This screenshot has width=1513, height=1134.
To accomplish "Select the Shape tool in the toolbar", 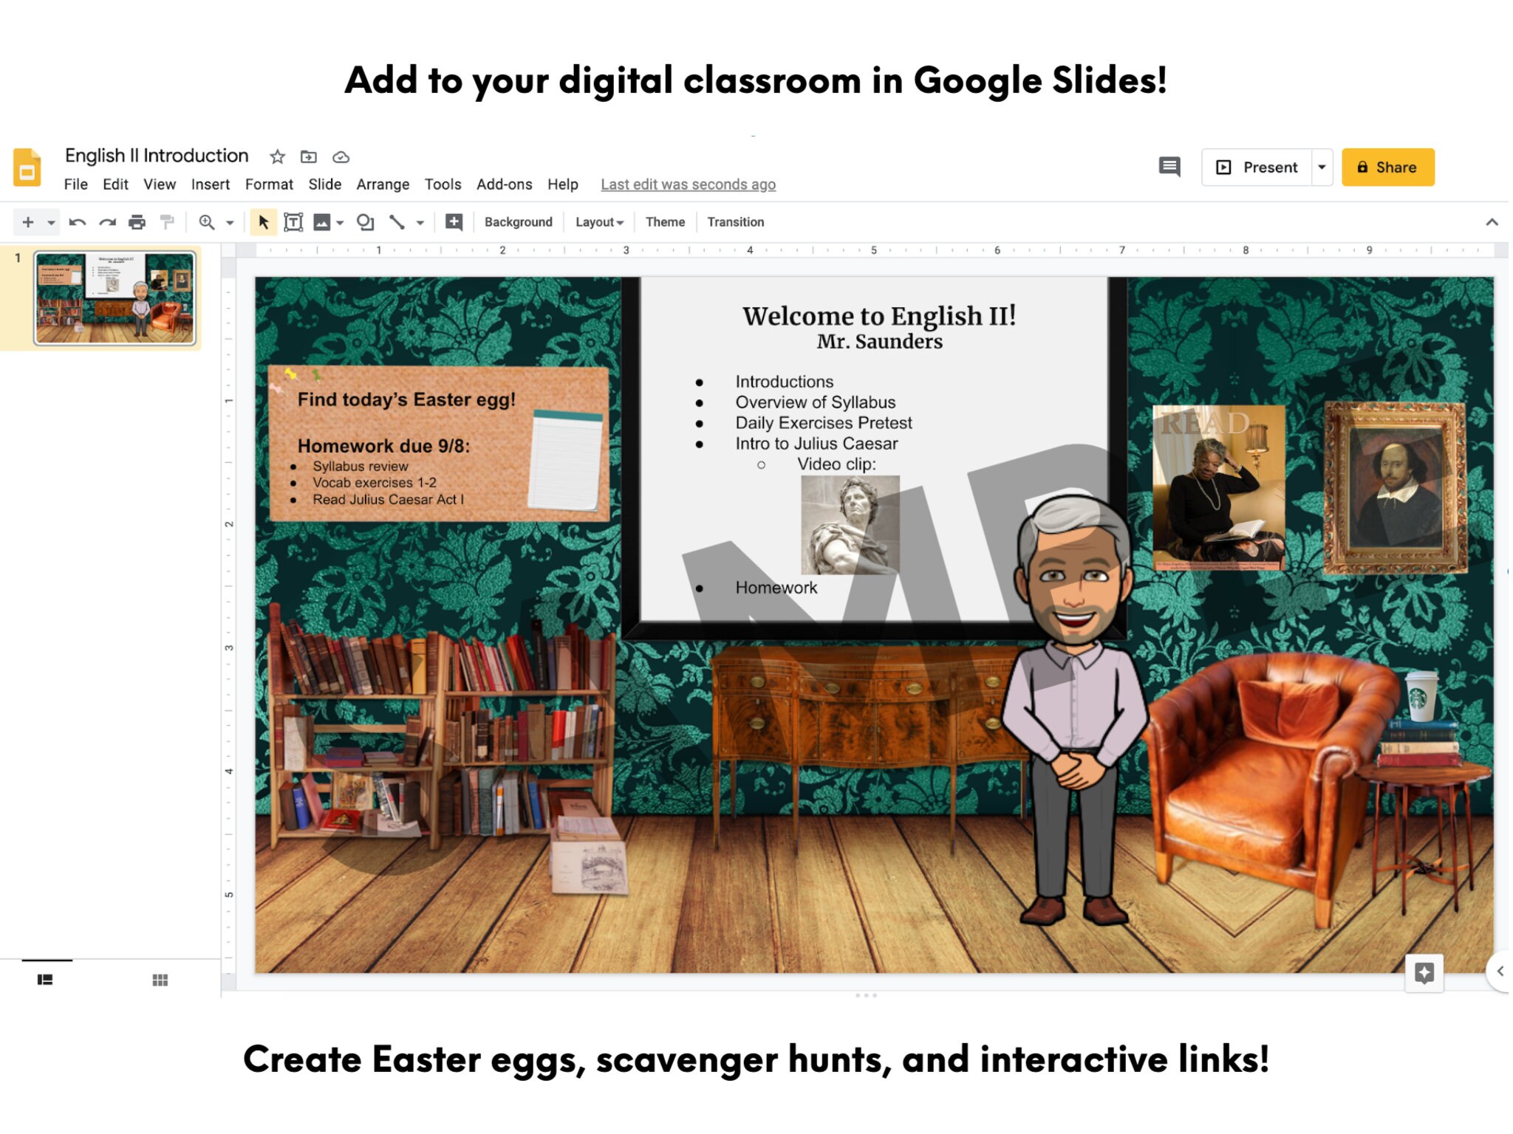I will (x=365, y=221).
